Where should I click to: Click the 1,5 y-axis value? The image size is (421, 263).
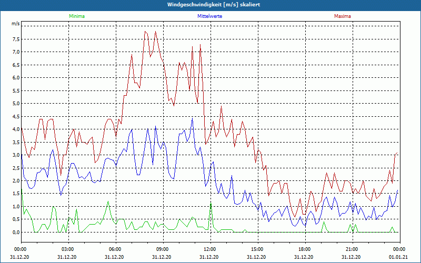(16, 194)
